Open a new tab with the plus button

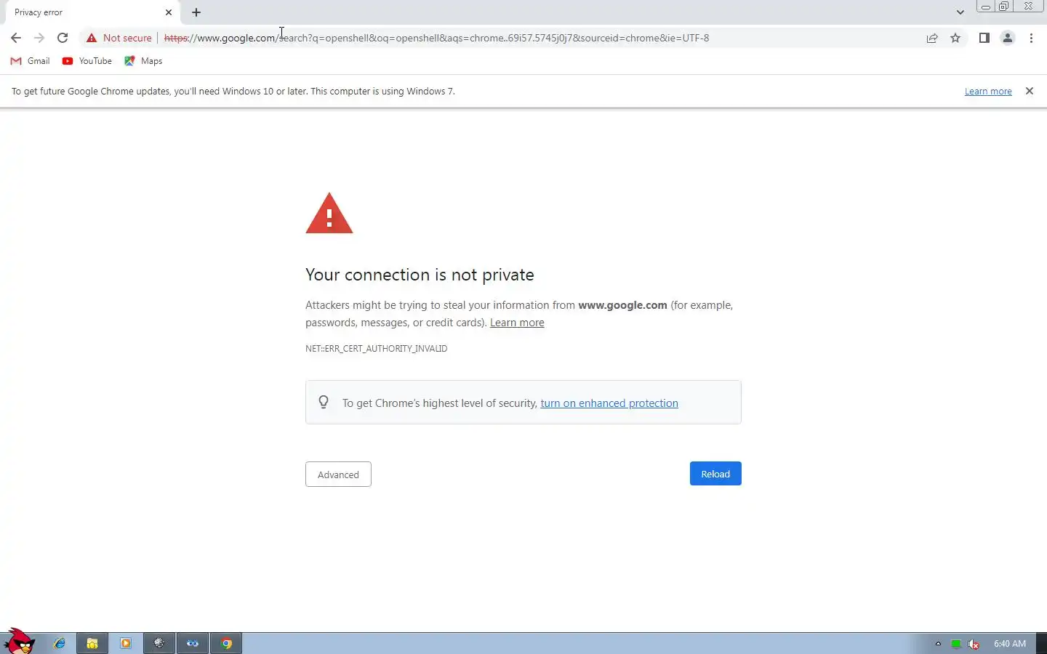click(x=196, y=12)
